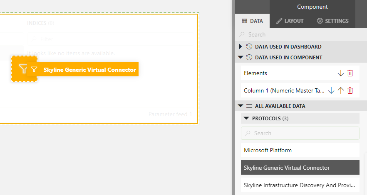The height and width of the screenshot is (195, 367).
Task: Click the INDICES (0) heading
Action: pos(40,23)
